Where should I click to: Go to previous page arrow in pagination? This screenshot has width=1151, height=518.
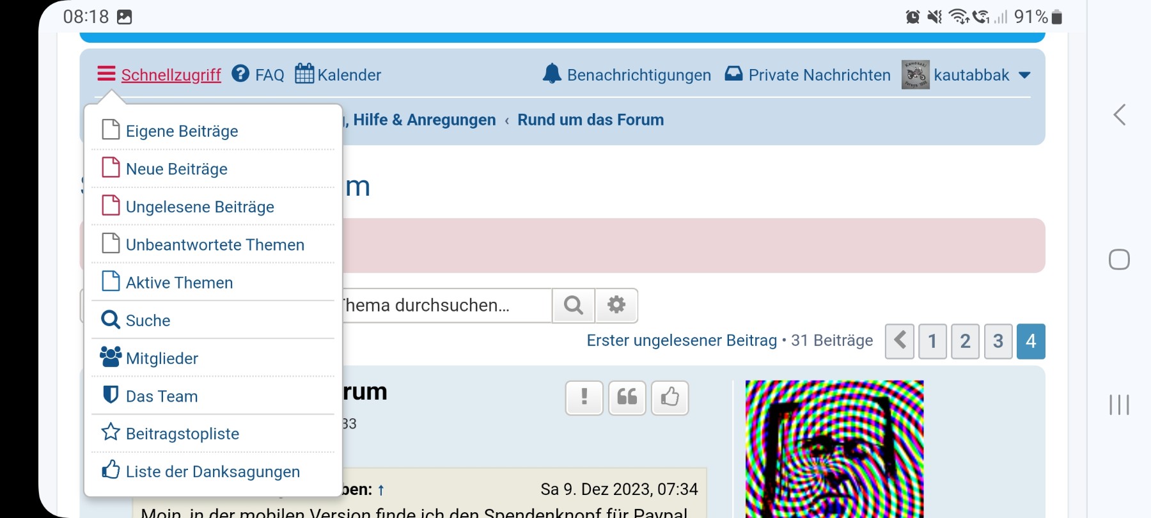pos(900,341)
